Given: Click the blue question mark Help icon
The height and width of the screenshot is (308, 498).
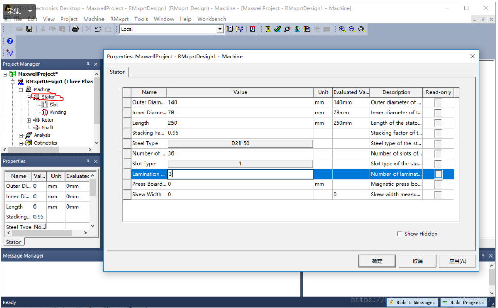Looking at the screenshot, I should tap(10, 41).
